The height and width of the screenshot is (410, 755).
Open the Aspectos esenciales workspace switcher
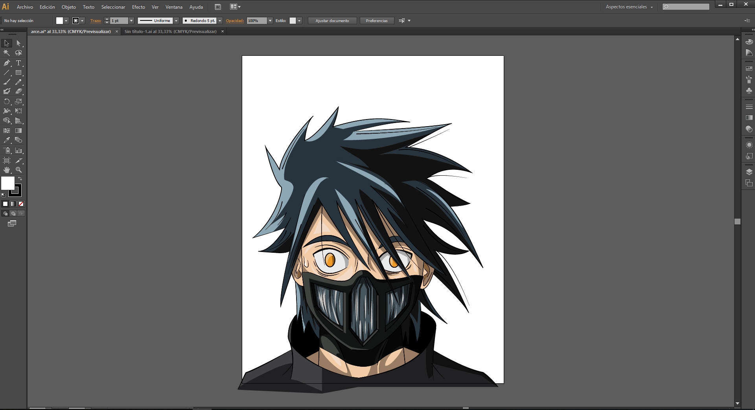click(x=629, y=7)
